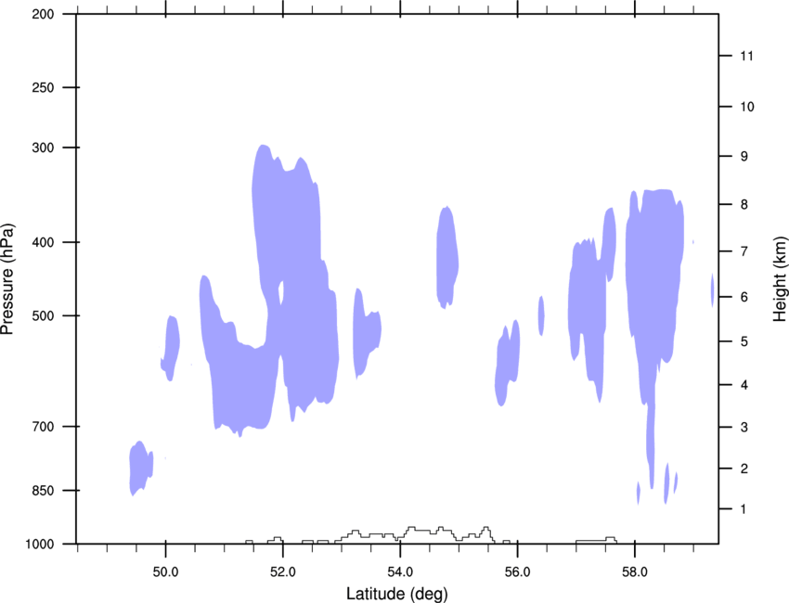The image size is (789, 603).
Task: Pick the 9 km height label
Action: (744, 157)
